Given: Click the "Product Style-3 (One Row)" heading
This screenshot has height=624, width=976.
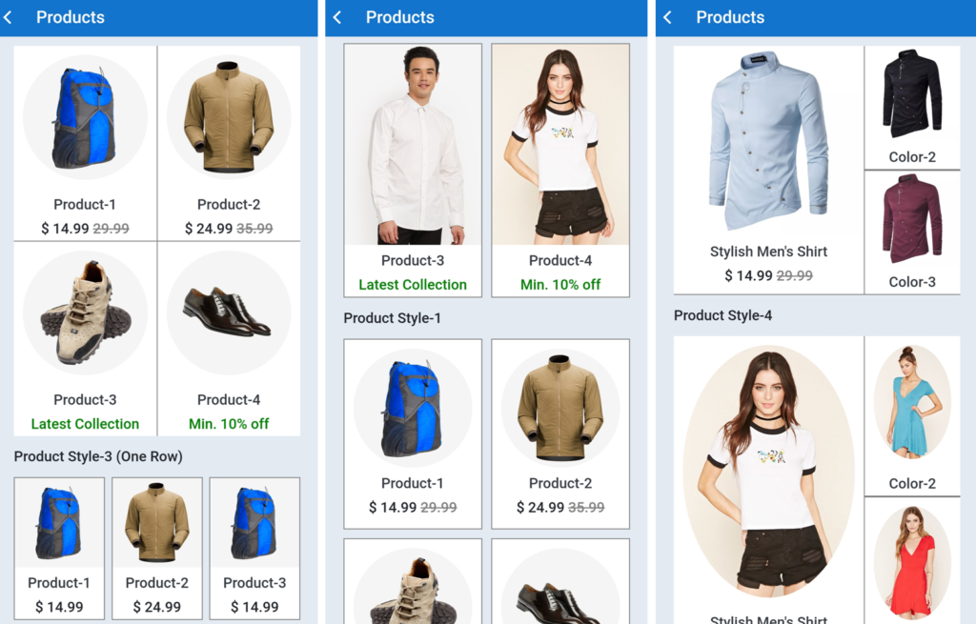Looking at the screenshot, I should coord(98,456).
